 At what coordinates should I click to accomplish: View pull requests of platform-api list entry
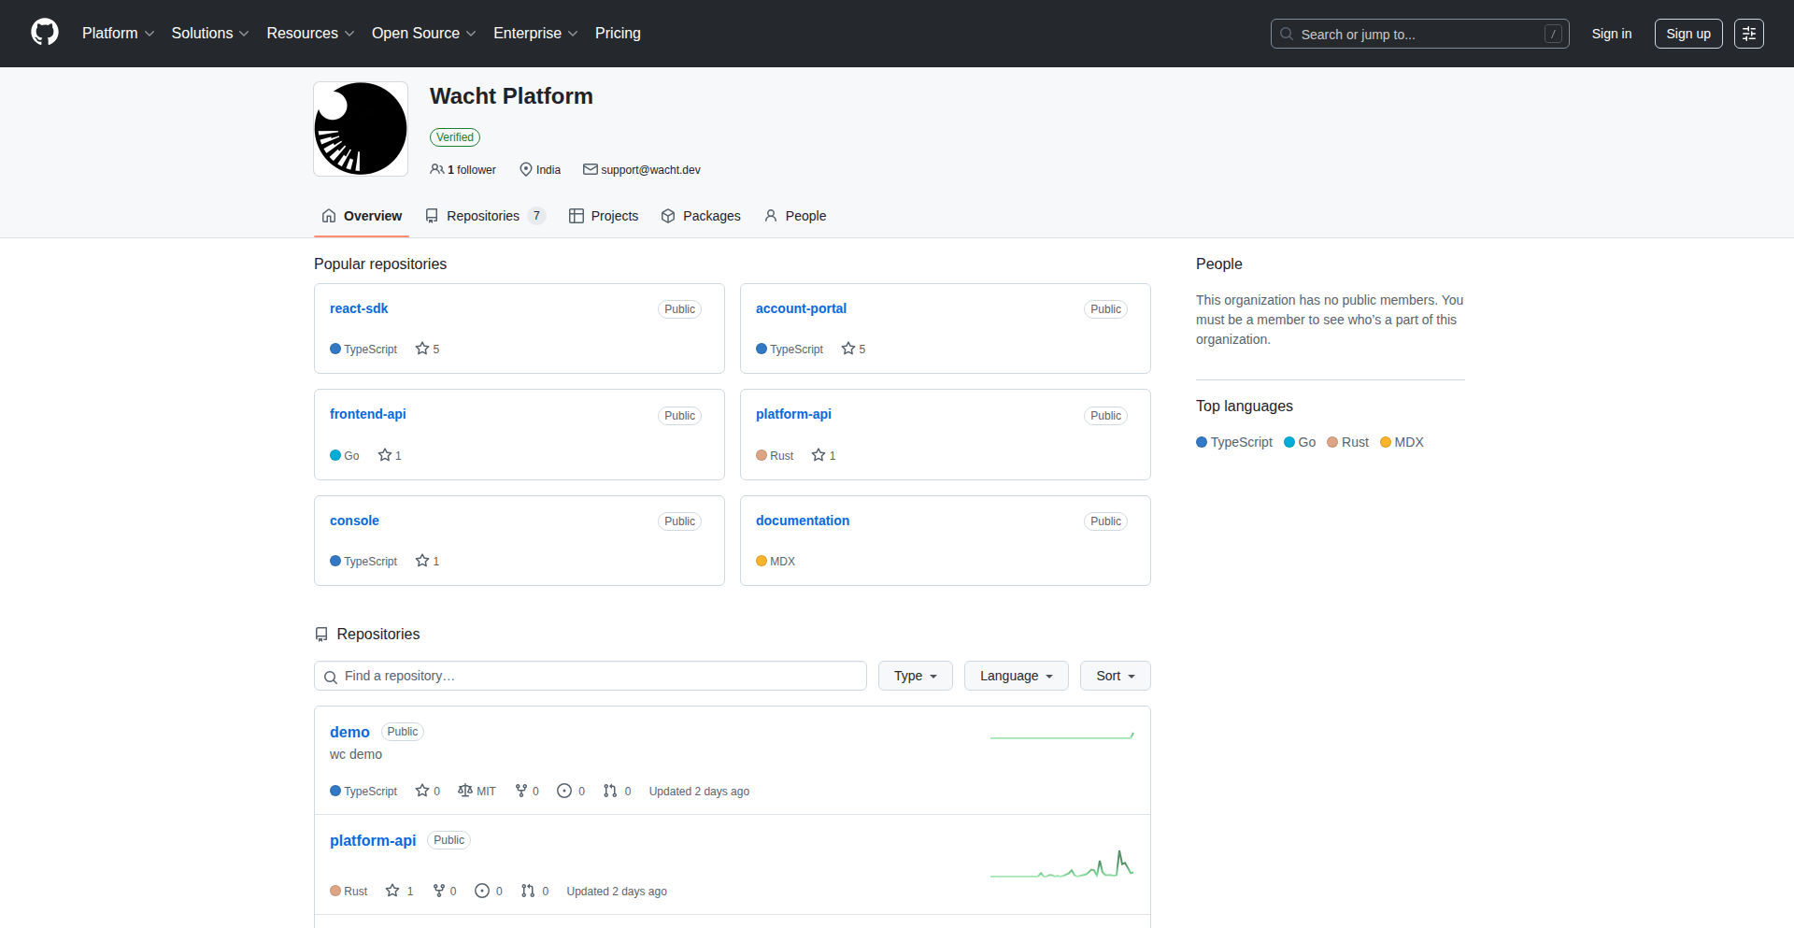tap(535, 891)
